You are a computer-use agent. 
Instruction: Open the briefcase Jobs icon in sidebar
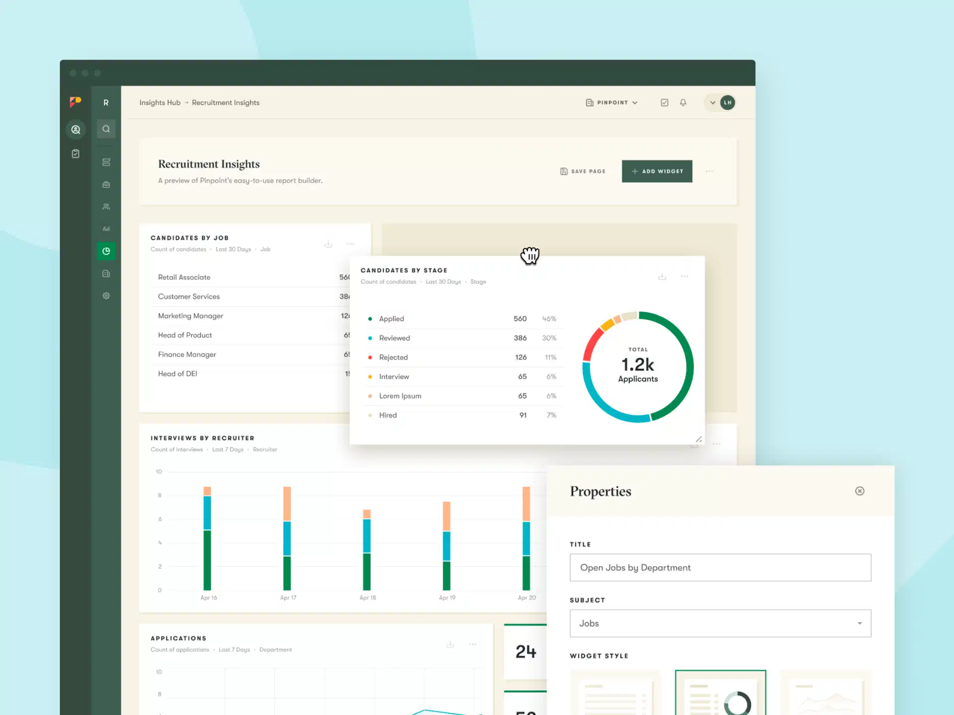(x=106, y=184)
